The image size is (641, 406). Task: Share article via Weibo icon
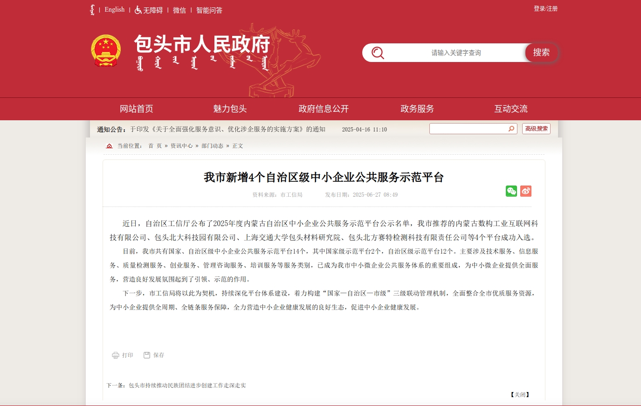(526, 191)
